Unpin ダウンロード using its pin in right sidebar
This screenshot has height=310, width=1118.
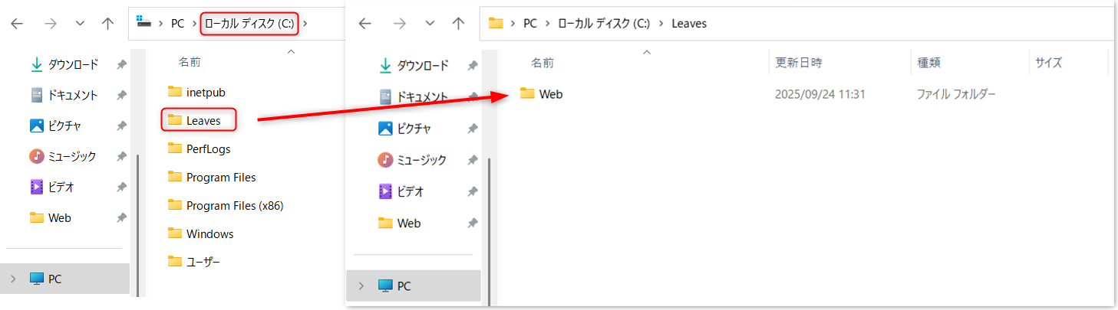coord(473,66)
